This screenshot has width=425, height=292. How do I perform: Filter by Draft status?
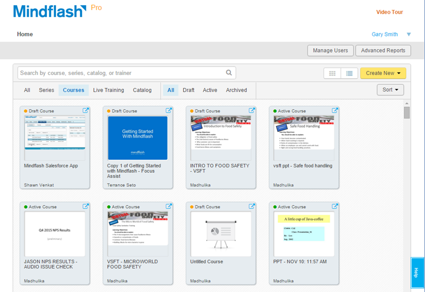pos(188,90)
